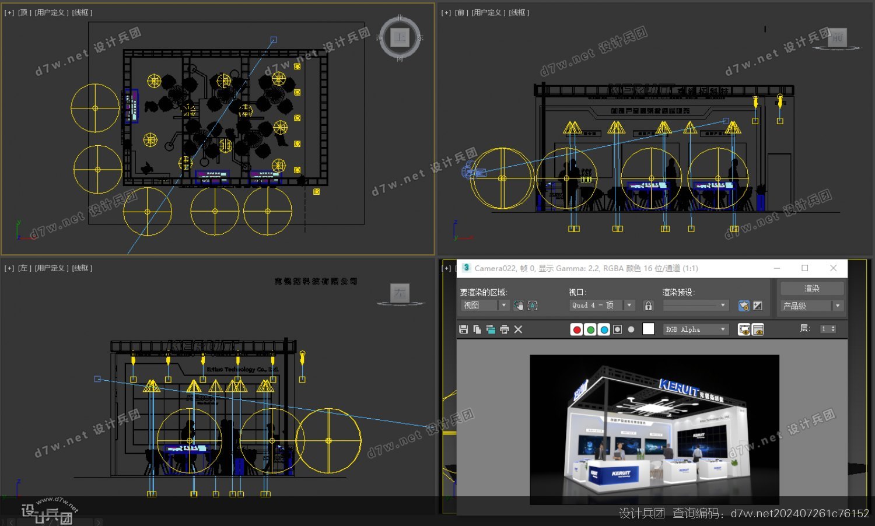Click the top viewport ViewCube compass
875x526 pixels.
click(400, 38)
